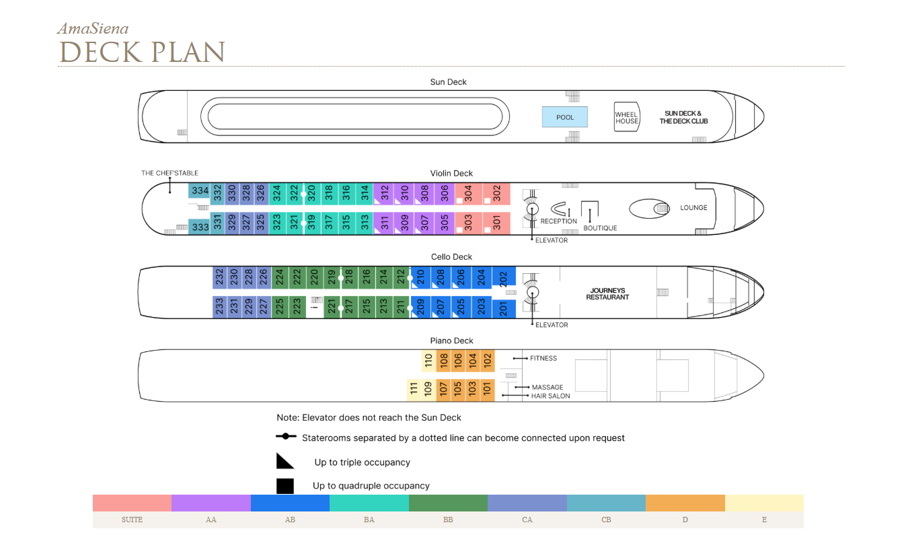Image resolution: width=908 pixels, height=533 pixels.
Task: Click the Lounge oval bar icon
Action: coord(650,209)
